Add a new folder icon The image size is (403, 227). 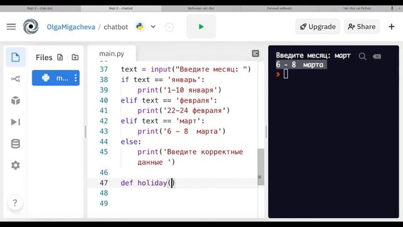(75, 57)
